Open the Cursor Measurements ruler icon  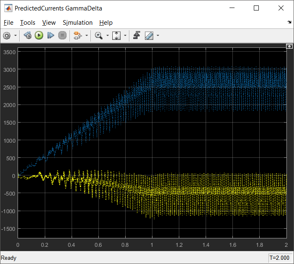(x=149, y=36)
